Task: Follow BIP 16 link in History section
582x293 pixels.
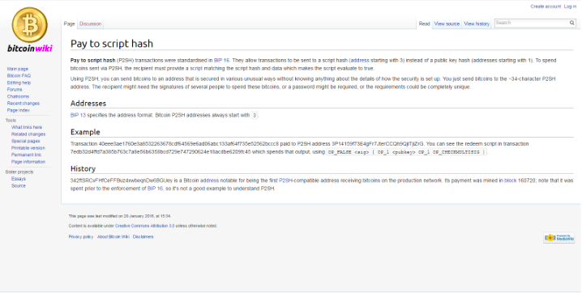Action: [x=155, y=189]
